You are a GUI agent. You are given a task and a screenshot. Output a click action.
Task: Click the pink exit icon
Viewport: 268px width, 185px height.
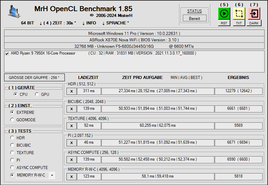click(254, 14)
